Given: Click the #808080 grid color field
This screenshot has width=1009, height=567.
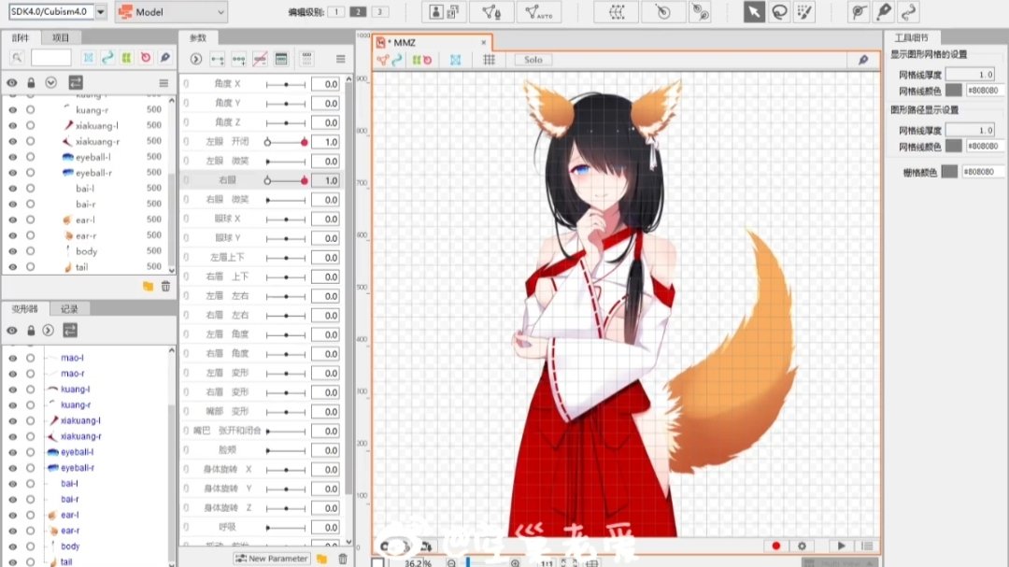Looking at the screenshot, I should point(983,171).
